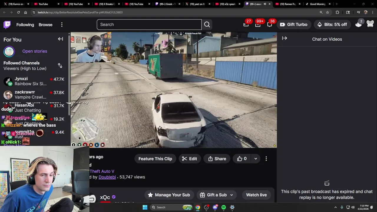Viewport: 377px width, 212px height.
Task: Like the clip with thumbs-up button
Action: pyautogui.click(x=242, y=159)
